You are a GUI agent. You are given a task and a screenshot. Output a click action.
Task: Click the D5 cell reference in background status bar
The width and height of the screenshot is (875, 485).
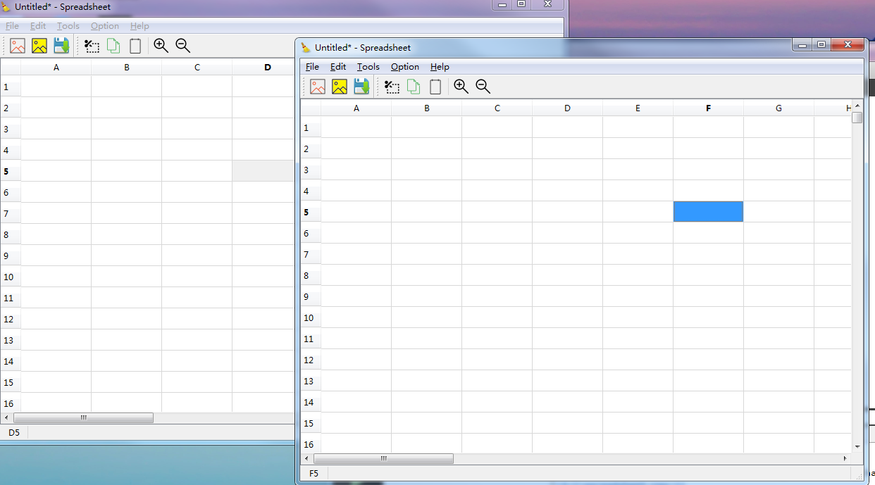[x=14, y=432]
